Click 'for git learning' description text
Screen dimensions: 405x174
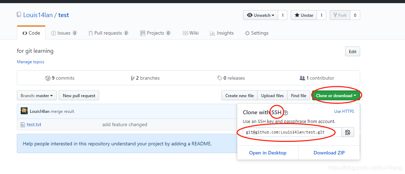click(x=35, y=51)
